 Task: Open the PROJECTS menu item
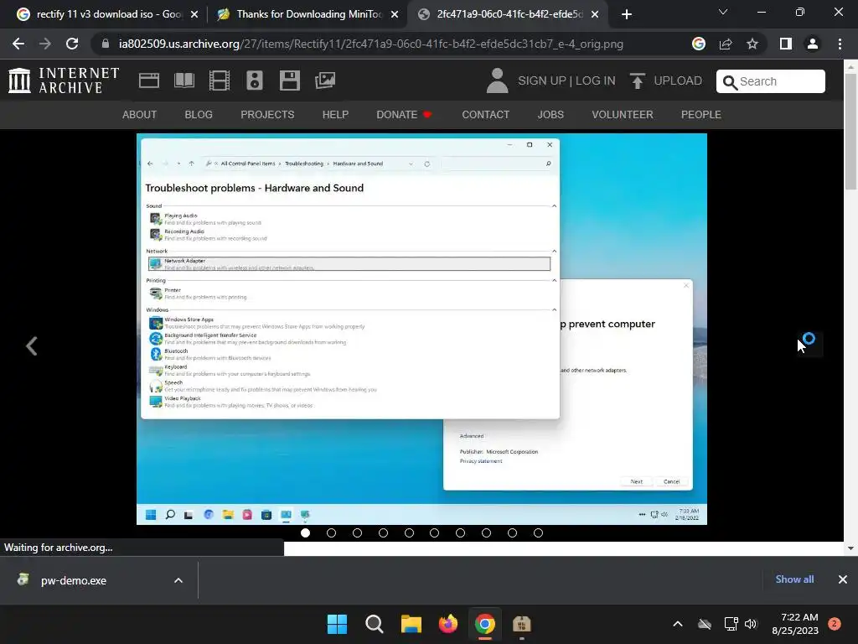(x=267, y=114)
